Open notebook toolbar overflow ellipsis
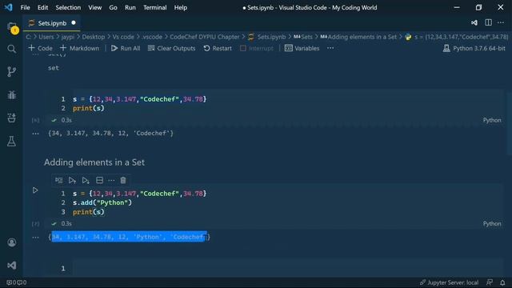Viewport: 512px width, 288px height. pyautogui.click(x=330, y=48)
